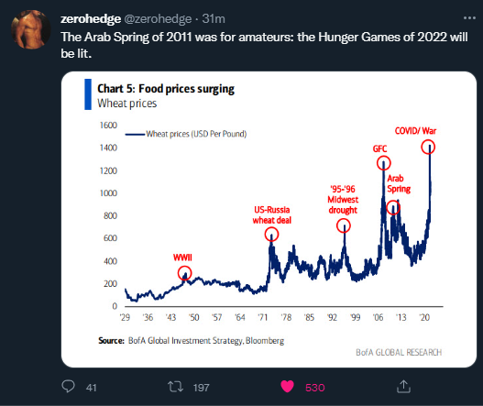
Task: Click the 530 likes count
Action: 314,388
